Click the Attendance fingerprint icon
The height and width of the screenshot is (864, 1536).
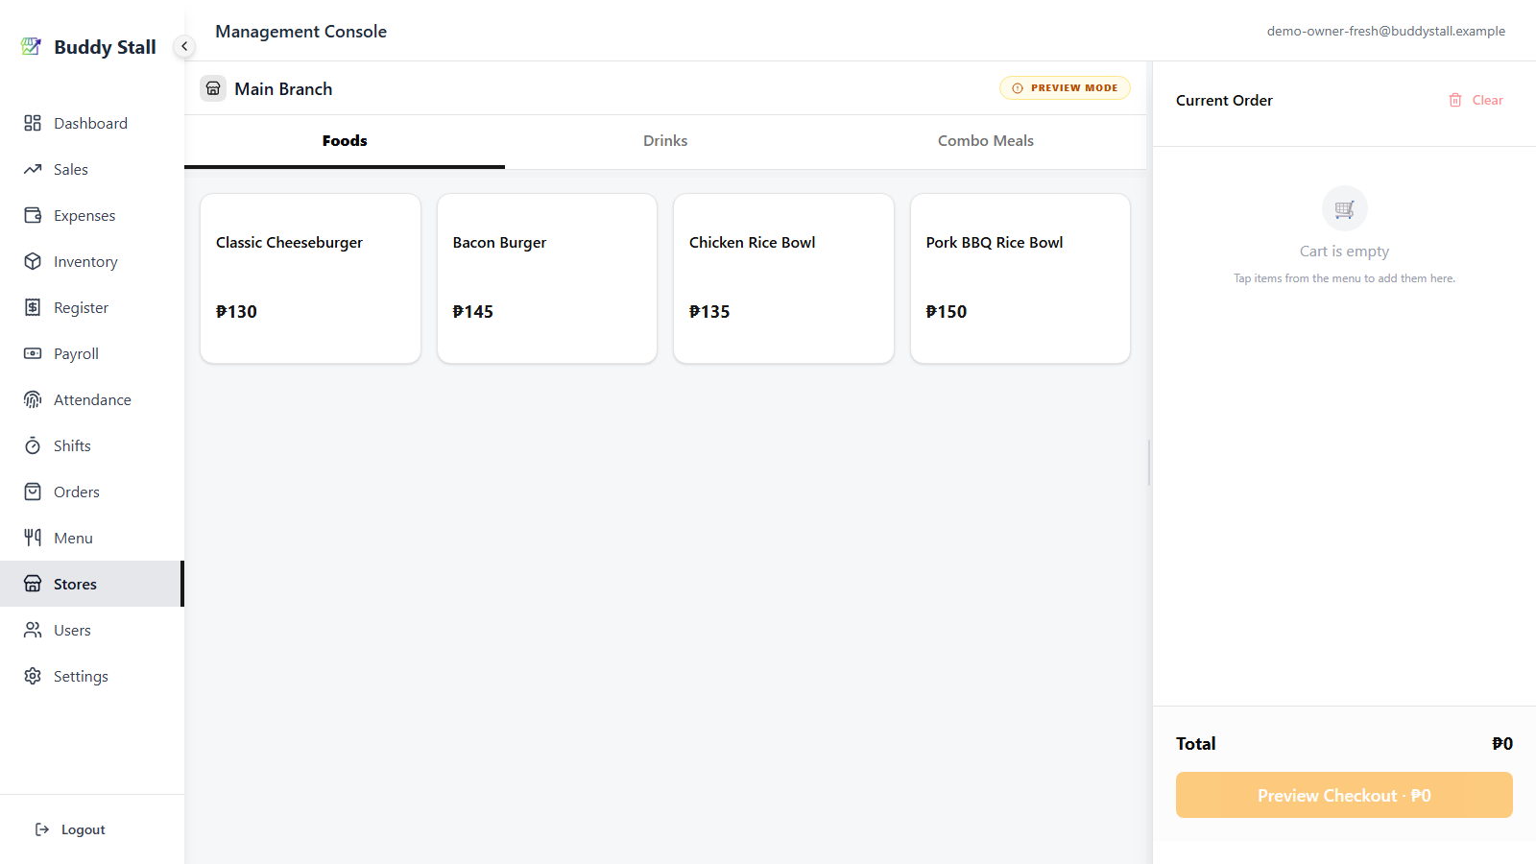tap(33, 399)
